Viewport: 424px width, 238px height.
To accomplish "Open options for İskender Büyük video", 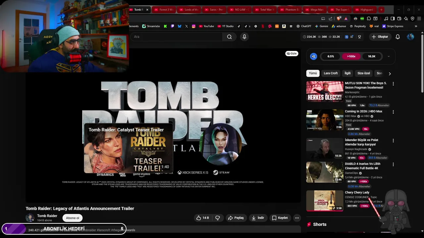I will point(393,140).
